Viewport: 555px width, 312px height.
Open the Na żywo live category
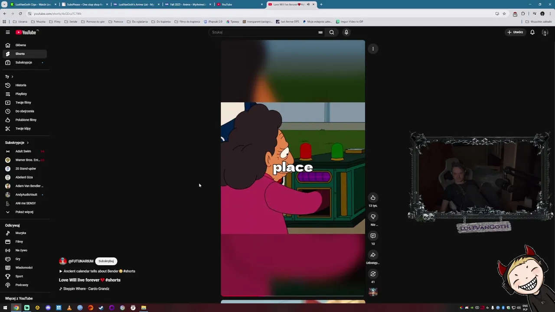24,250
